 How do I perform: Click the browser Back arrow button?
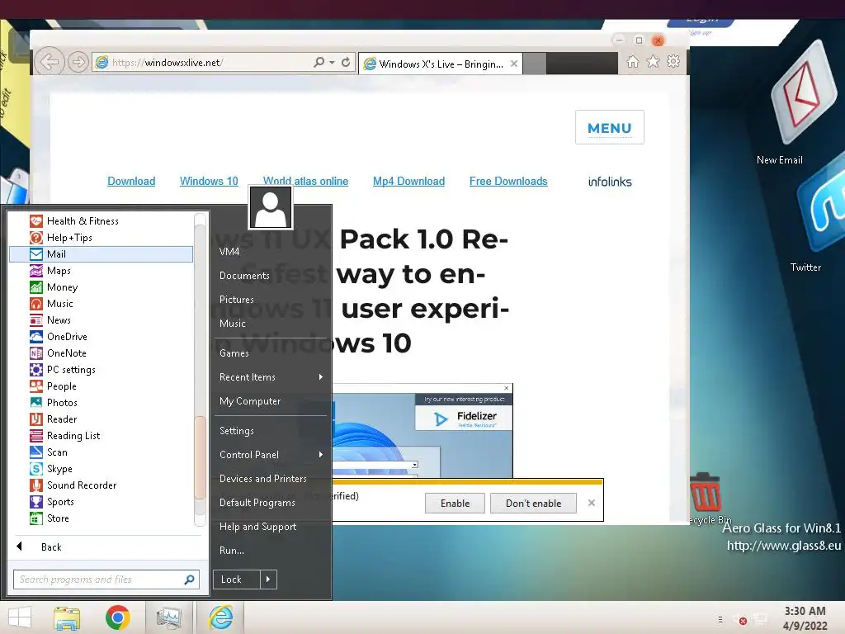click(x=50, y=63)
